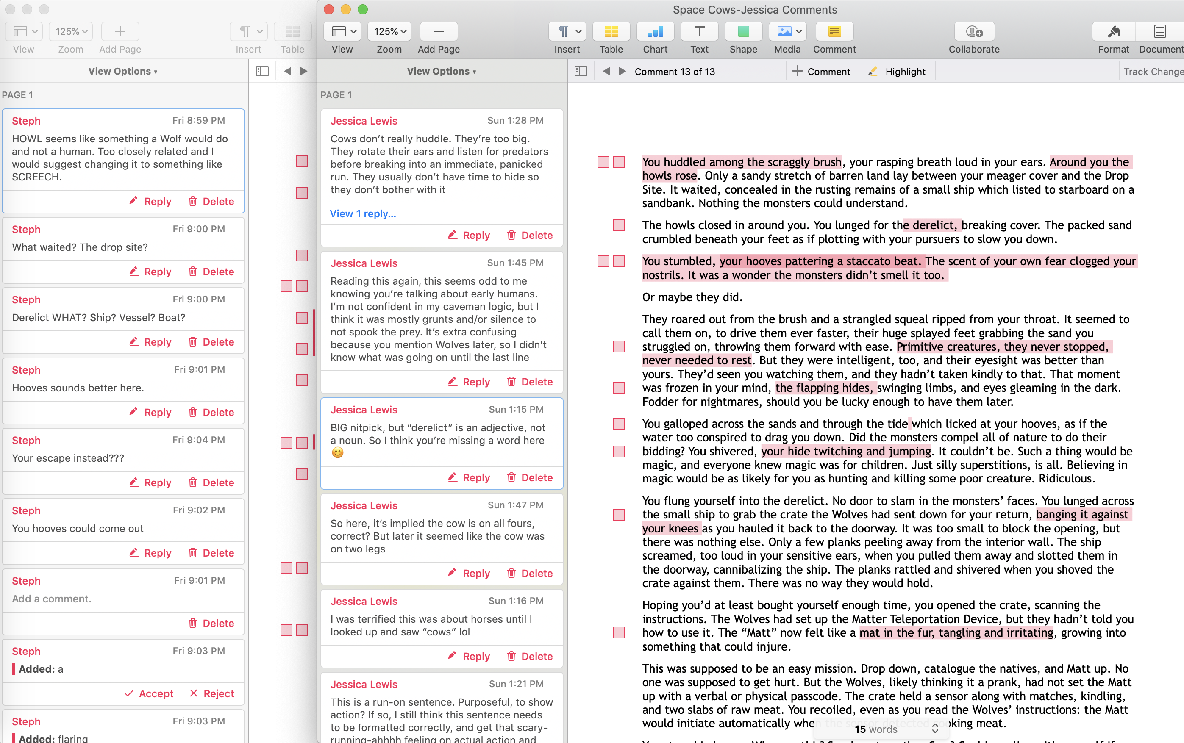Click comment marker beside 'mat in the fur'
The image size is (1184, 743).
(x=619, y=632)
